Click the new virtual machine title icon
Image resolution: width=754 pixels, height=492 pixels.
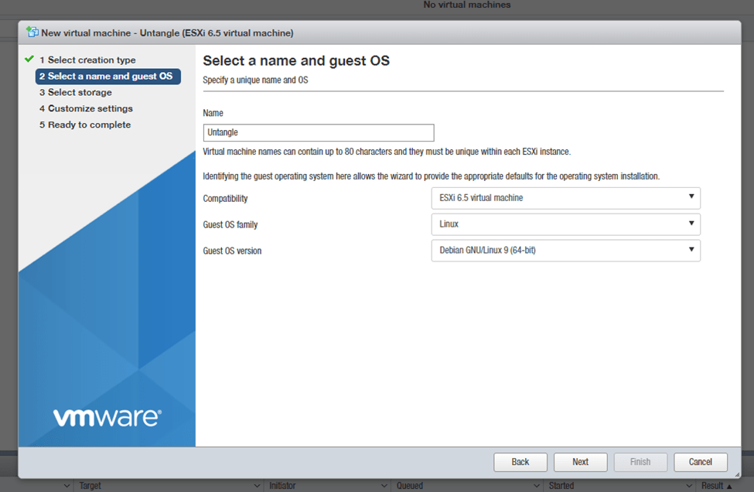tap(32, 32)
